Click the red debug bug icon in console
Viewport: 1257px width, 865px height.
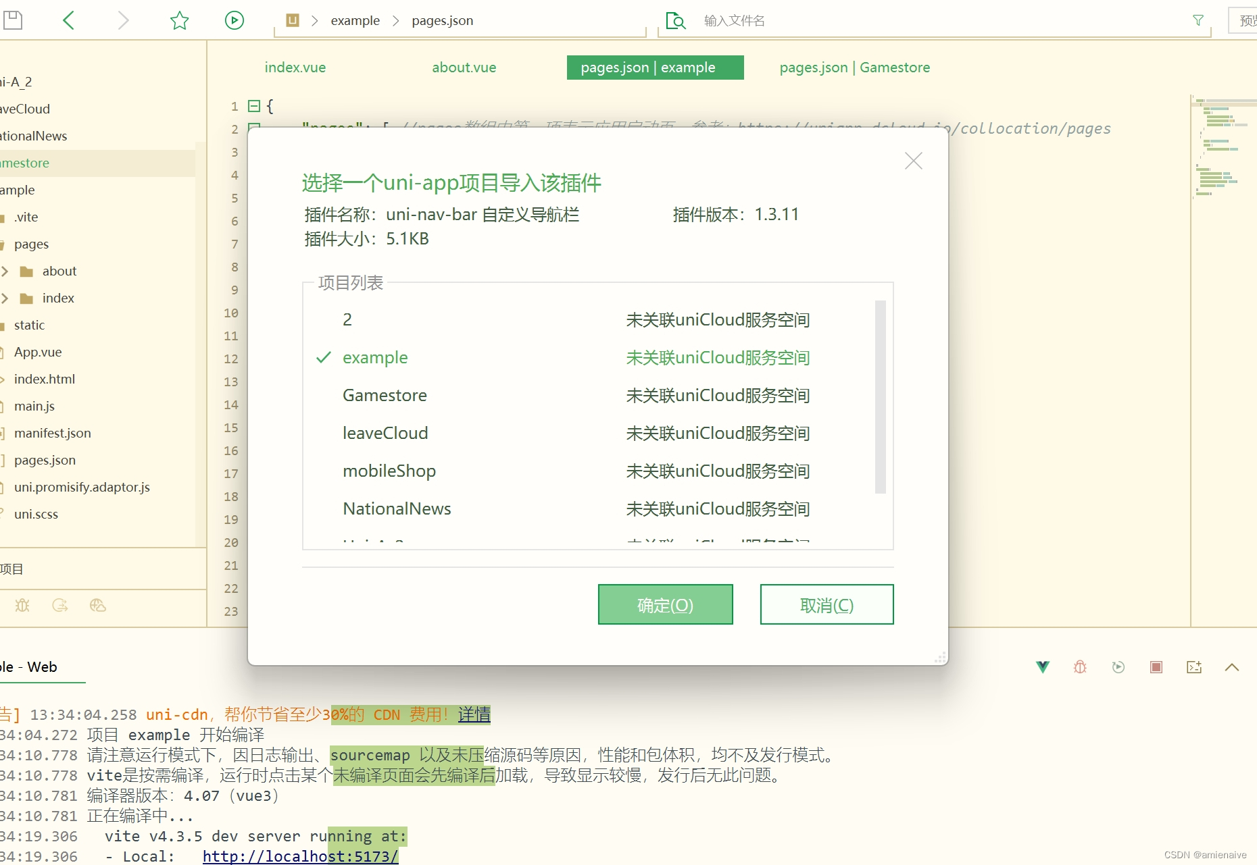[x=1080, y=667]
